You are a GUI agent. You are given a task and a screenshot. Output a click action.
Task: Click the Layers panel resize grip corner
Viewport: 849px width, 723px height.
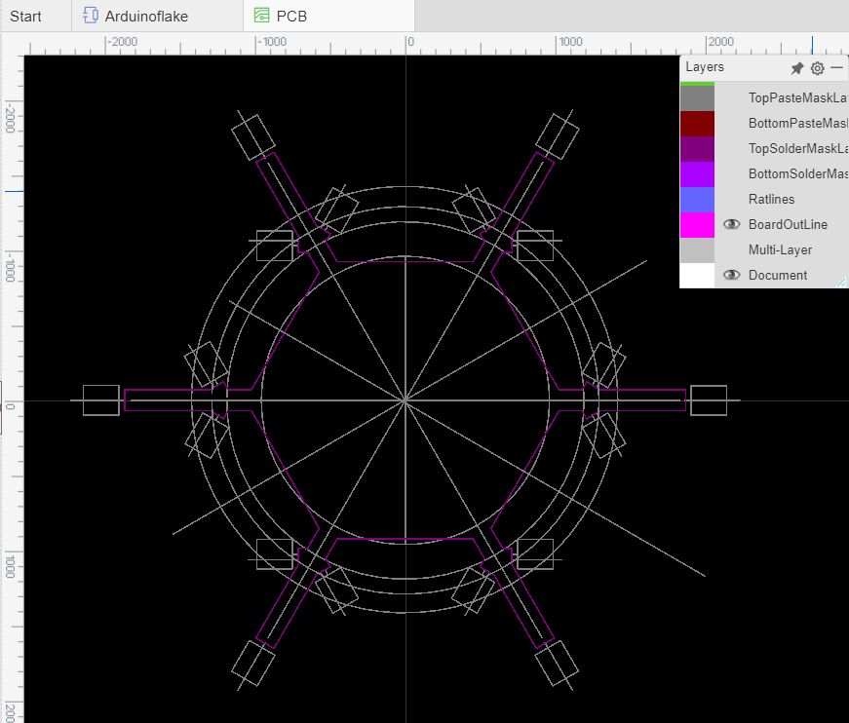pos(841,282)
